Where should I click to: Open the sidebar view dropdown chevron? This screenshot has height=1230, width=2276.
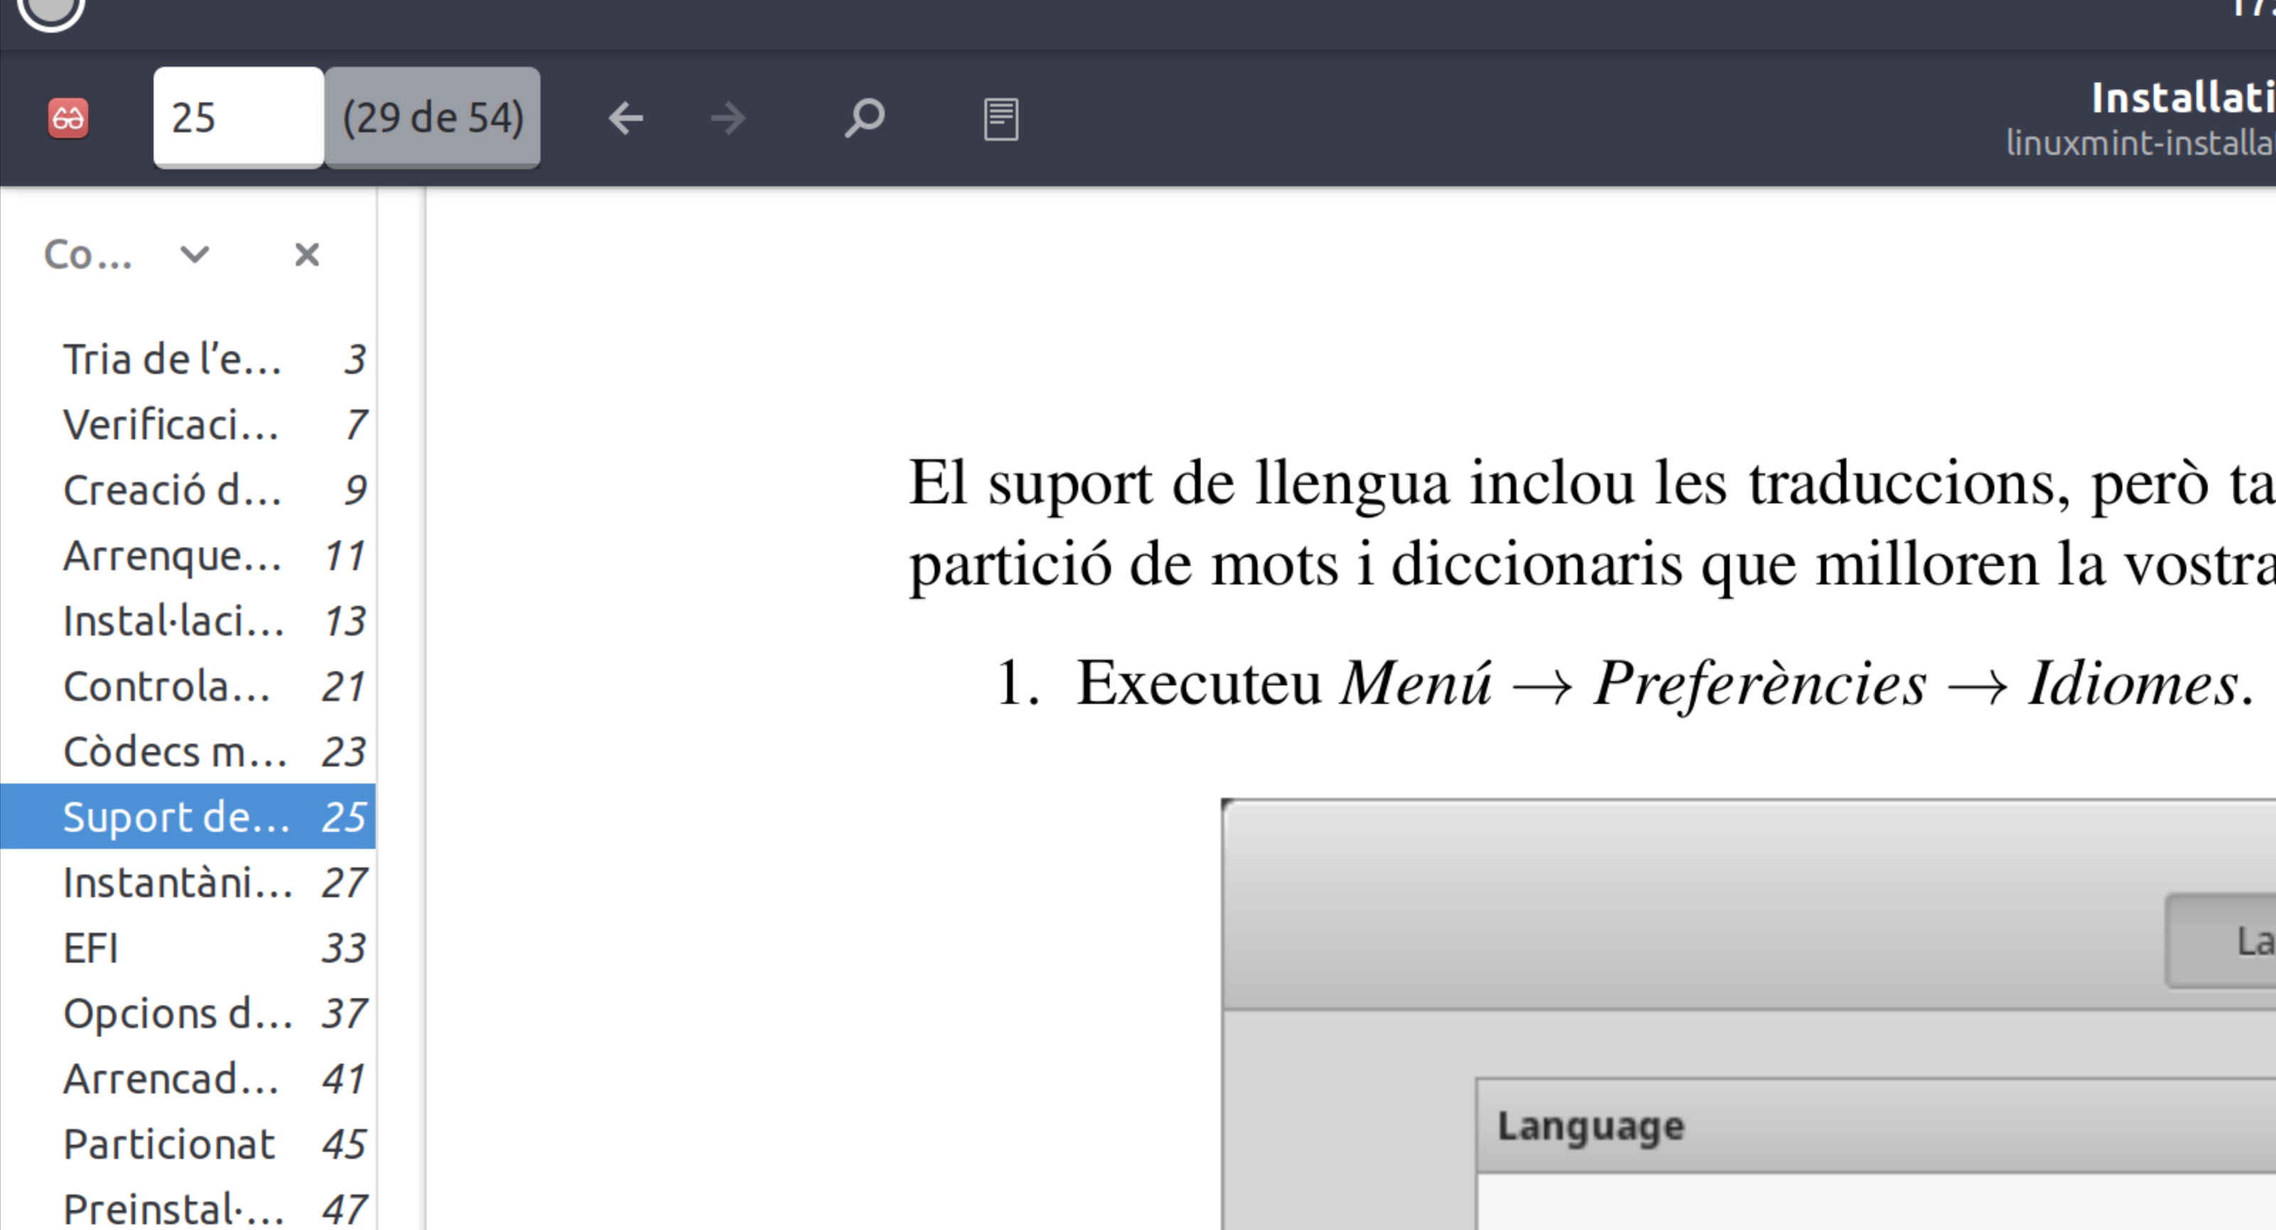tap(194, 255)
